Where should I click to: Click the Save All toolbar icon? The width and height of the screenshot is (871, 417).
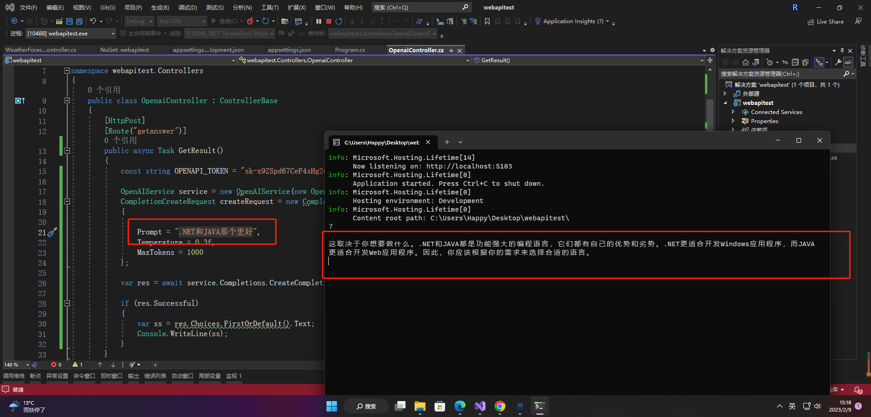click(79, 21)
